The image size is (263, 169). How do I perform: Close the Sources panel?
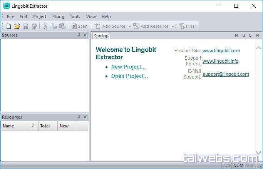(85, 35)
